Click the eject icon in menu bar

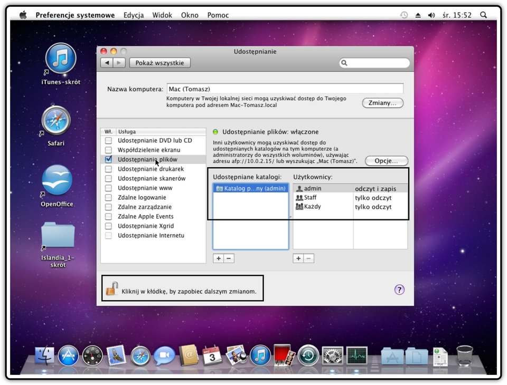click(418, 15)
